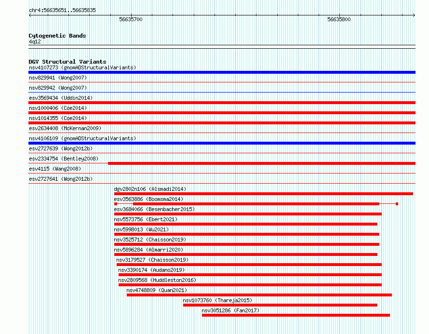This screenshot has width=429, height=334.
Task: Open variant nsv5896284 (Almarri2020) label
Action: coord(148,250)
